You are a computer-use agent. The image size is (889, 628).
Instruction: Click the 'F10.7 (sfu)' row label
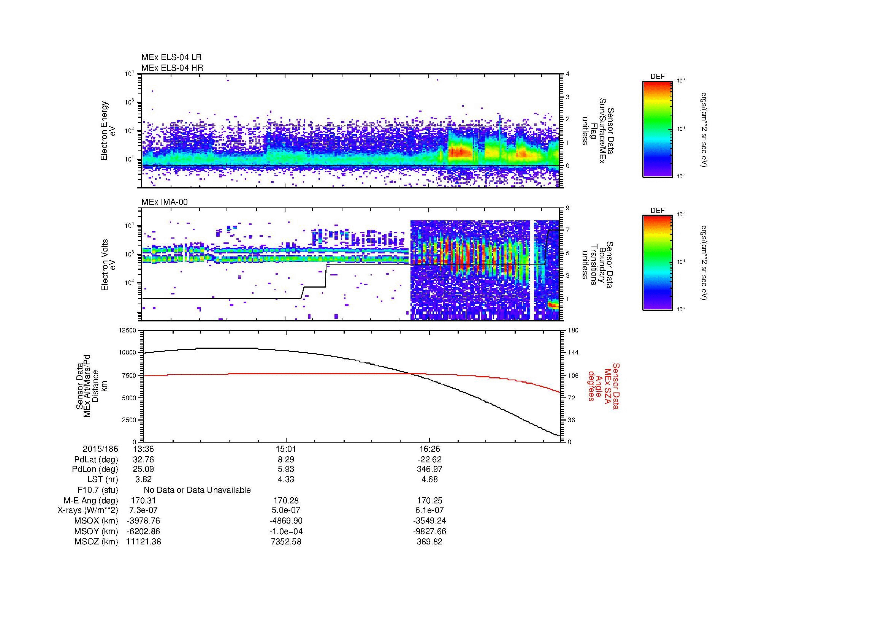[98, 490]
